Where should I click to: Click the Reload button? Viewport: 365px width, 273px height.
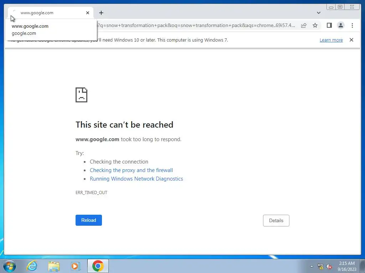89,220
